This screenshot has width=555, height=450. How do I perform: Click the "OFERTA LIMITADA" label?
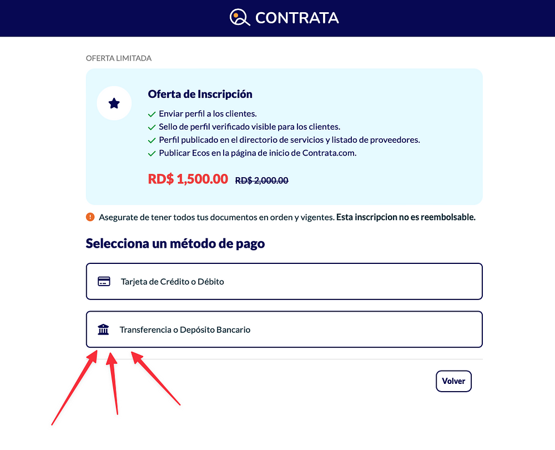pos(118,58)
